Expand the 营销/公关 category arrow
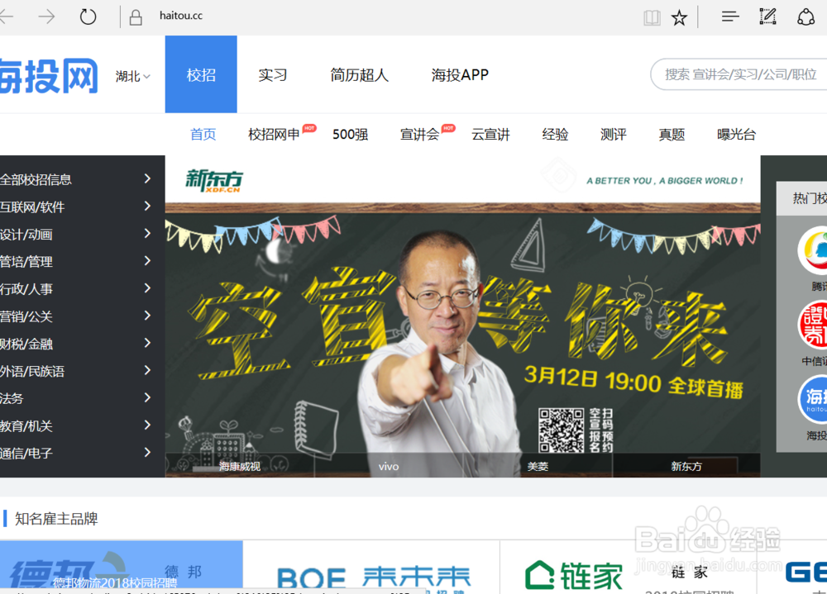Viewport: 827px width, 594px height. coord(148,316)
